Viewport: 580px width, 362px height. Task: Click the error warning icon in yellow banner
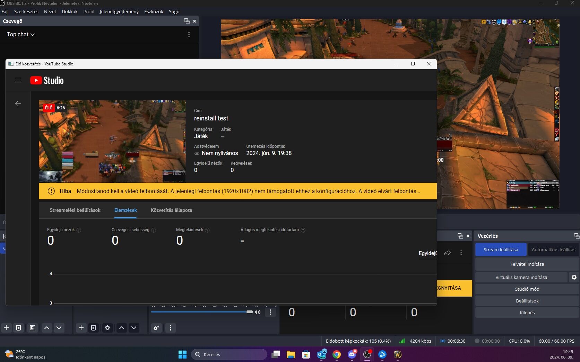pyautogui.click(x=51, y=191)
